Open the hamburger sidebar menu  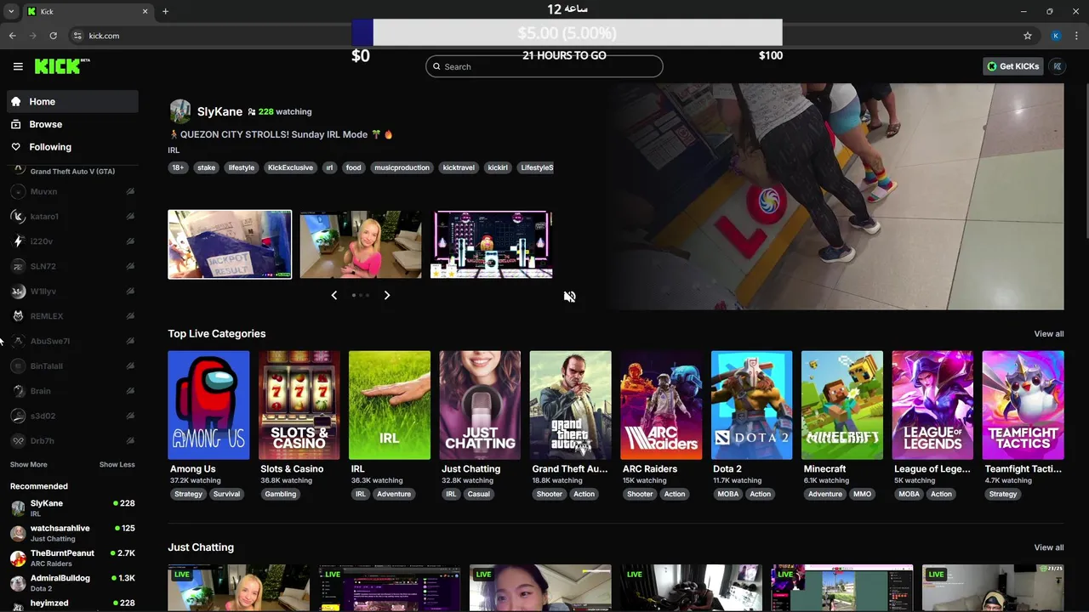[x=18, y=66]
